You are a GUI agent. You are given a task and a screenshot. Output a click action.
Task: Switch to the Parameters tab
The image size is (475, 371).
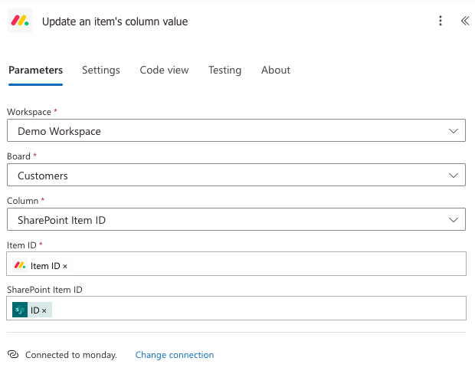click(x=36, y=70)
